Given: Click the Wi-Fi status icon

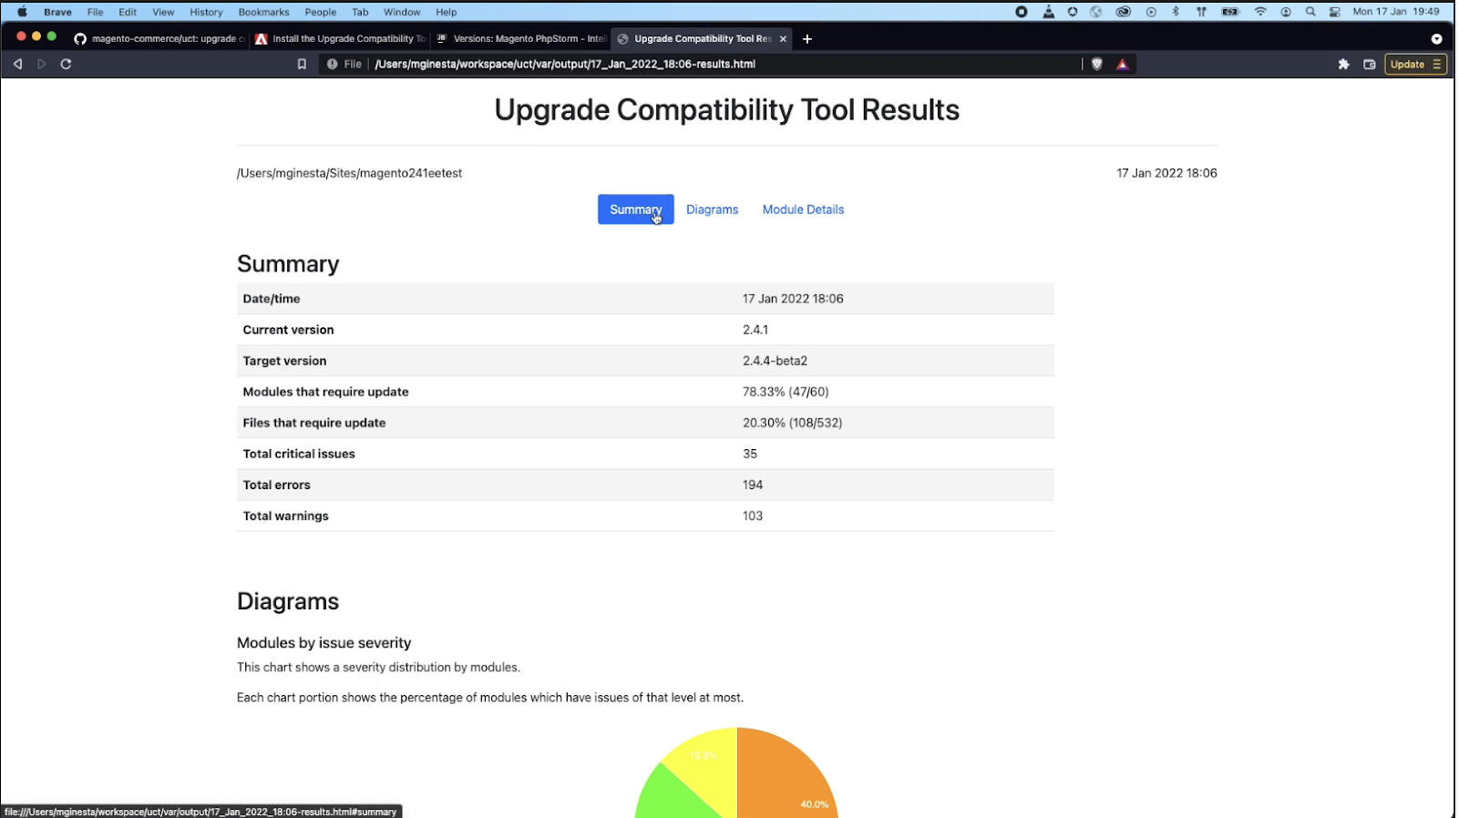Looking at the screenshot, I should [1260, 12].
